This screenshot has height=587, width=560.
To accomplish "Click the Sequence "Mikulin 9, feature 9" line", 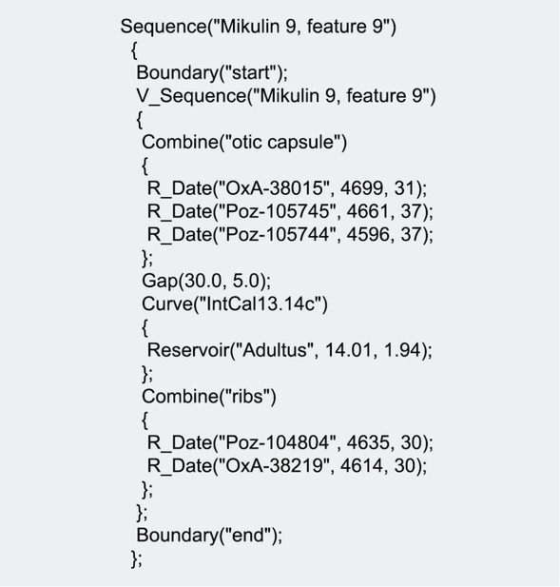I will (x=258, y=27).
